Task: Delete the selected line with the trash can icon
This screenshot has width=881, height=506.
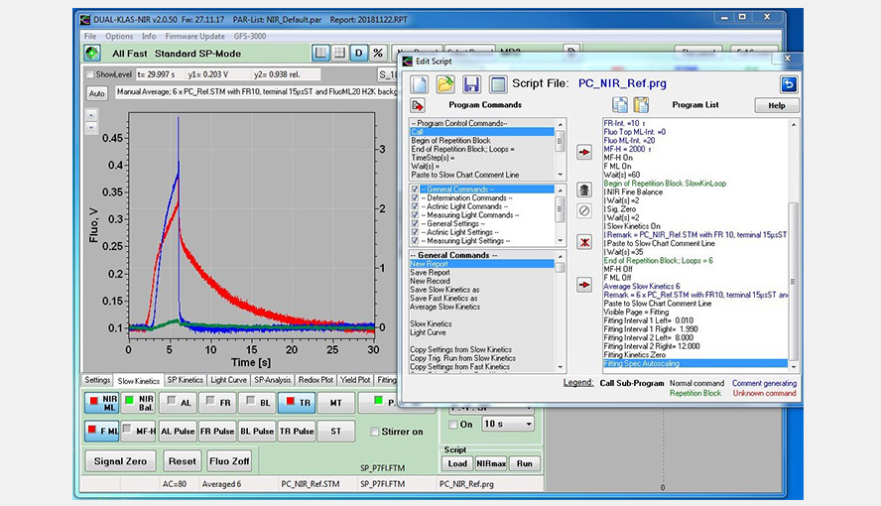Action: tap(584, 190)
